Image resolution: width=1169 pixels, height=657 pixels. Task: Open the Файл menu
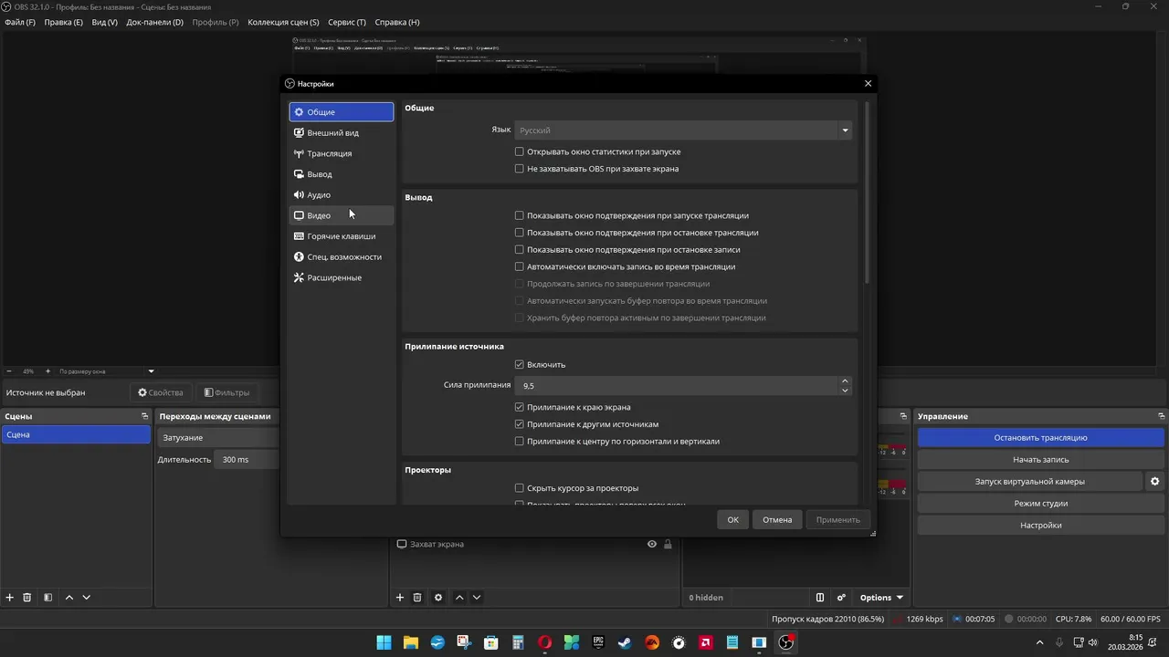pos(20,22)
